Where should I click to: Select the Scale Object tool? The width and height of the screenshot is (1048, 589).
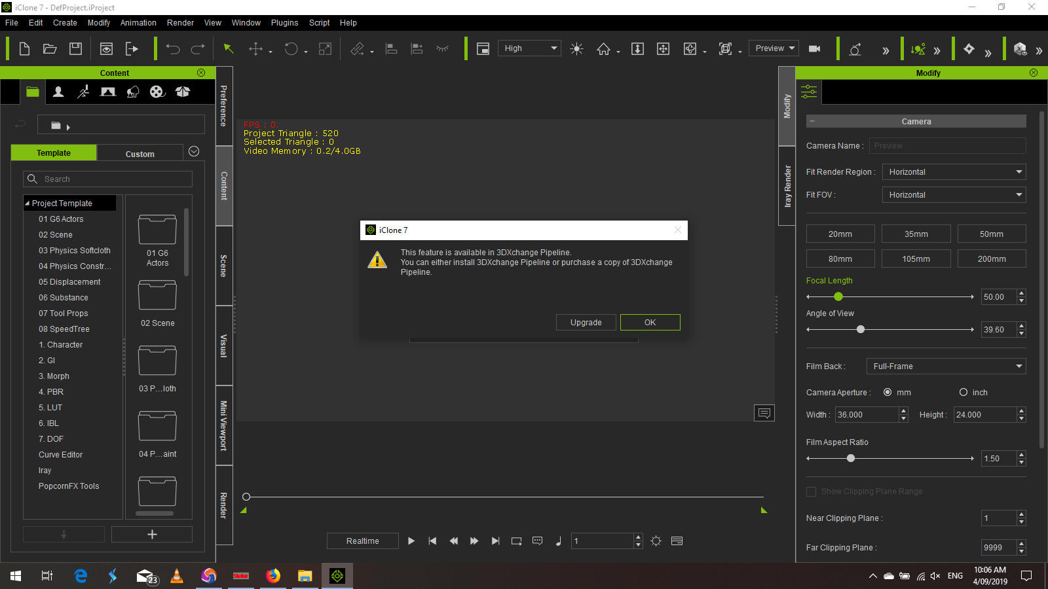325,49
